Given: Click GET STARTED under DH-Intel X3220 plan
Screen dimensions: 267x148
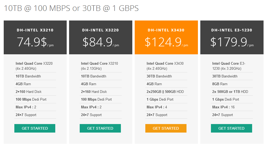Looking at the screenshot, I should [100, 128].
